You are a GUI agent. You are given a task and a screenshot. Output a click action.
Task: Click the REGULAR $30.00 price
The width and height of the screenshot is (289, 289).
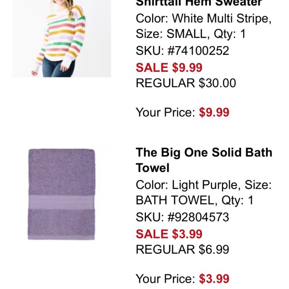click(186, 83)
